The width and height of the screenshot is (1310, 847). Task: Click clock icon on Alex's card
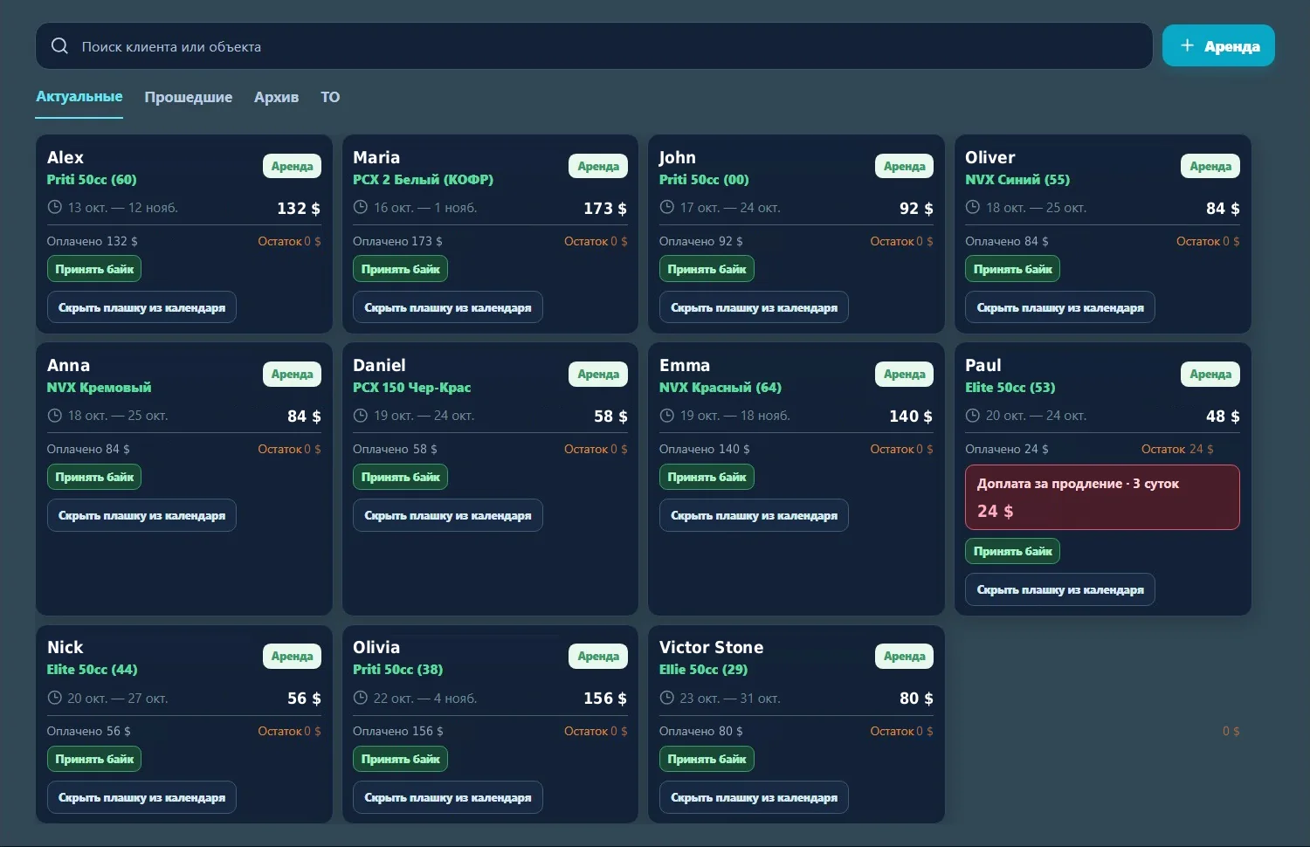tap(54, 207)
